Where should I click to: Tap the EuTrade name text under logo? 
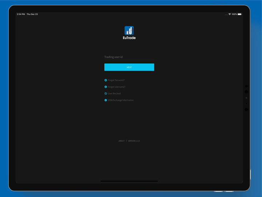pyautogui.click(x=129, y=38)
